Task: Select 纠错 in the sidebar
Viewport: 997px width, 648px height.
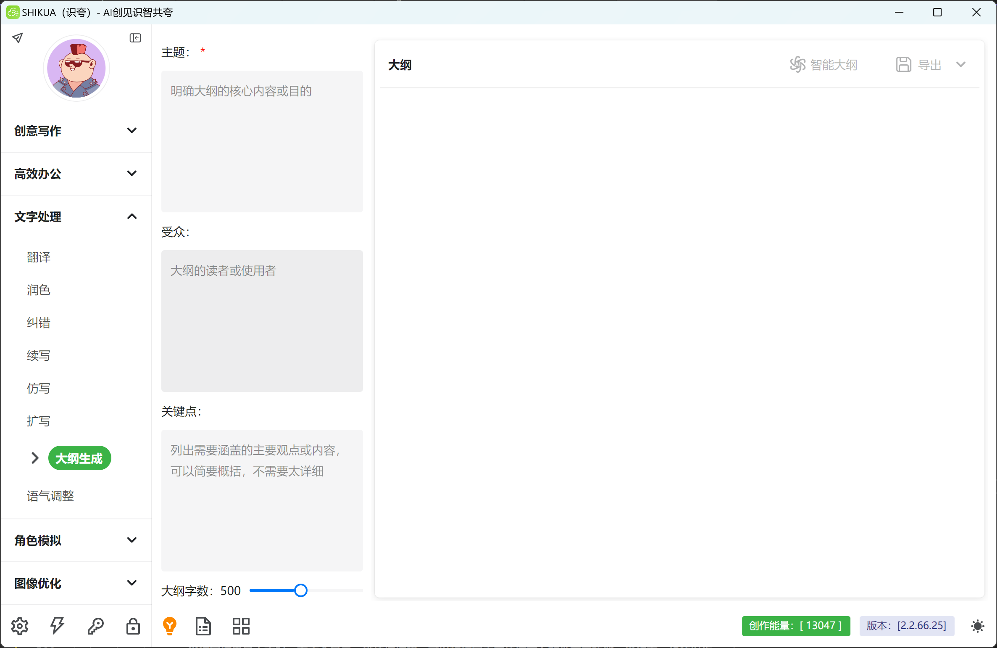Action: (x=39, y=323)
